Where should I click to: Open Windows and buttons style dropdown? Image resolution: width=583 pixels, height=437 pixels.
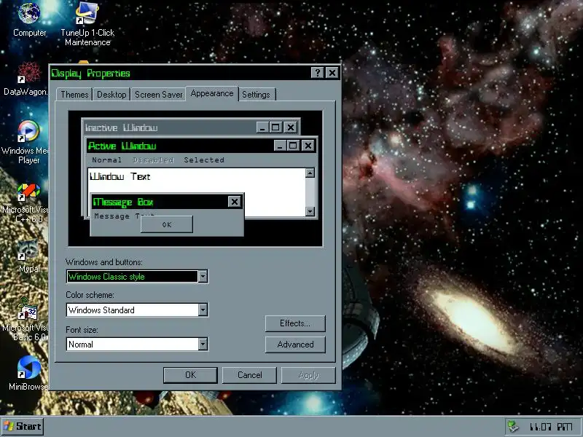click(203, 277)
